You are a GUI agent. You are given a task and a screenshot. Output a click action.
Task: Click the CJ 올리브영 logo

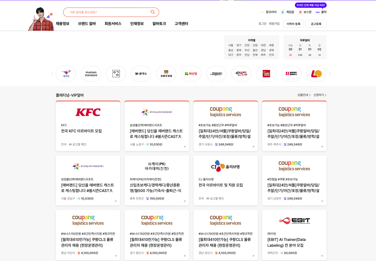pyautogui.click(x=226, y=166)
